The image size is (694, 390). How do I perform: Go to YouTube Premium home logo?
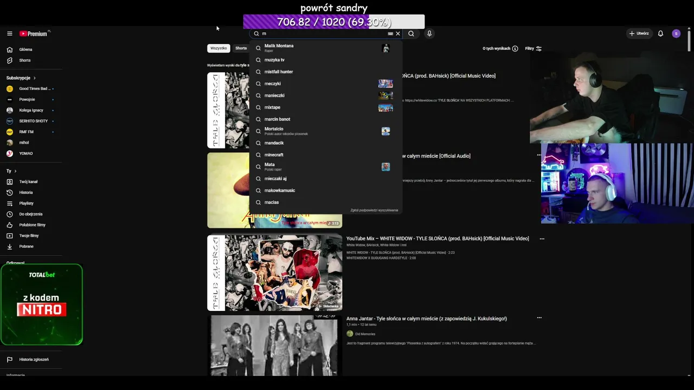(x=34, y=34)
